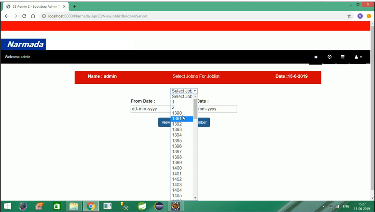
Task: Bookmark this page with star icon
Action: (349, 16)
